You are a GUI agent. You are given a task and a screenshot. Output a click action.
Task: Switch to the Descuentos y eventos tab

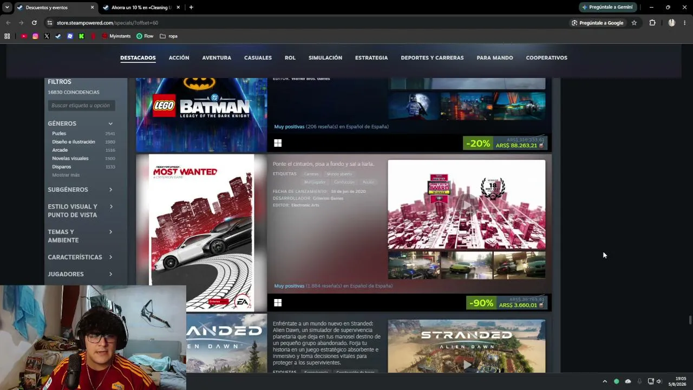(x=51, y=8)
